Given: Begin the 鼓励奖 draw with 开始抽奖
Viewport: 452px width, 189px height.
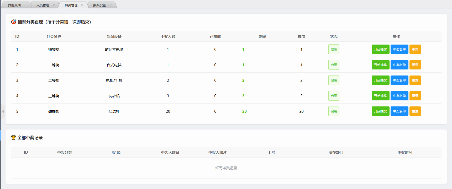Looking at the screenshot, I should 380,111.
